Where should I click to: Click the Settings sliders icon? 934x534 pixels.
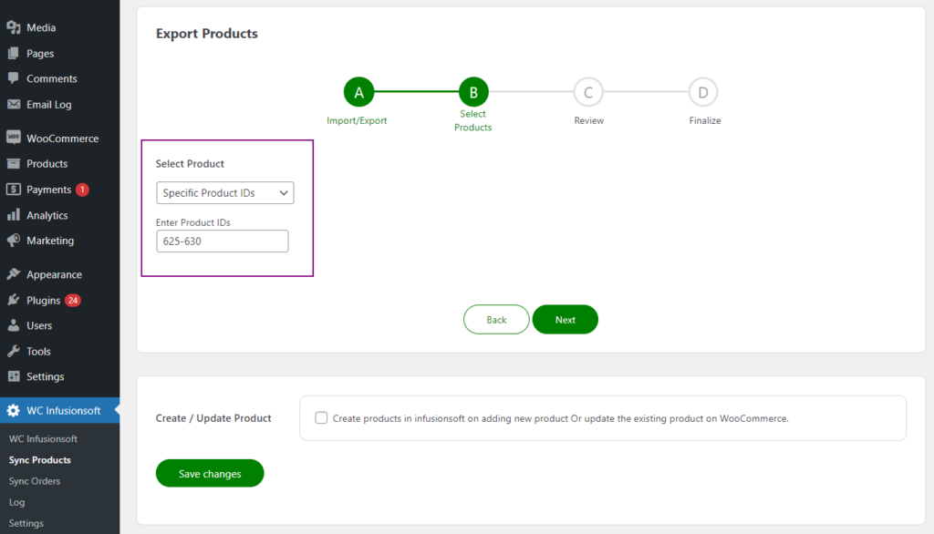[13, 376]
